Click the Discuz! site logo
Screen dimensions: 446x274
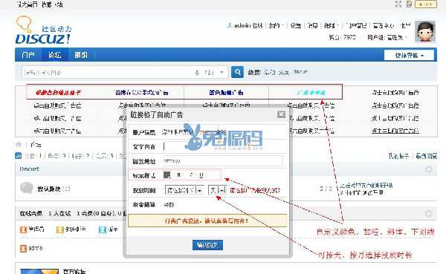[44, 30]
